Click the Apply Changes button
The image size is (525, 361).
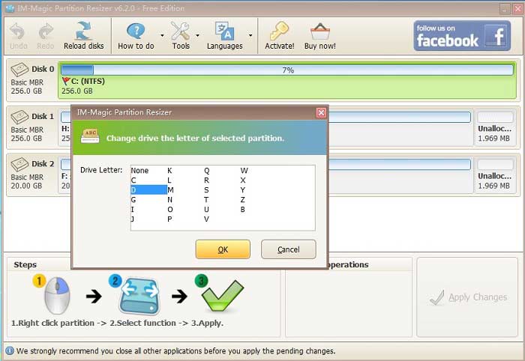469,297
